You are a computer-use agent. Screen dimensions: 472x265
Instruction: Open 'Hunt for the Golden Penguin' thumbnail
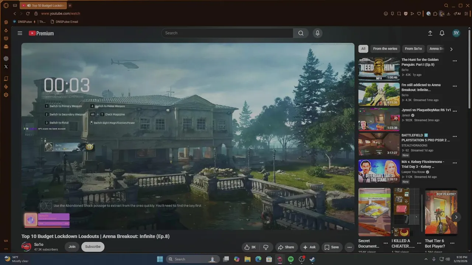379,69
